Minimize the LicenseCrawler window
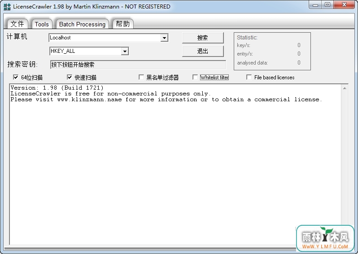 (315, 5)
